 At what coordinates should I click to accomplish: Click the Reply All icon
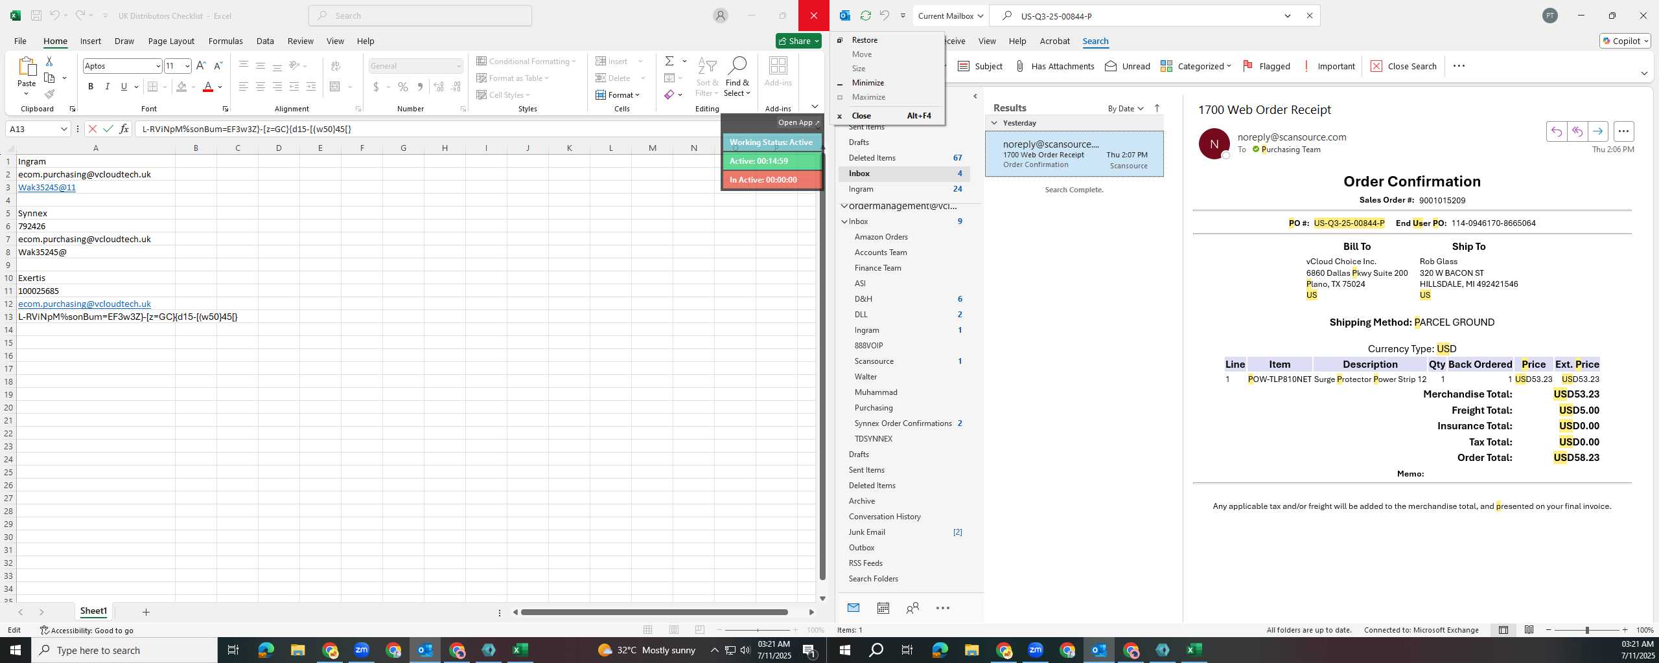click(1577, 131)
